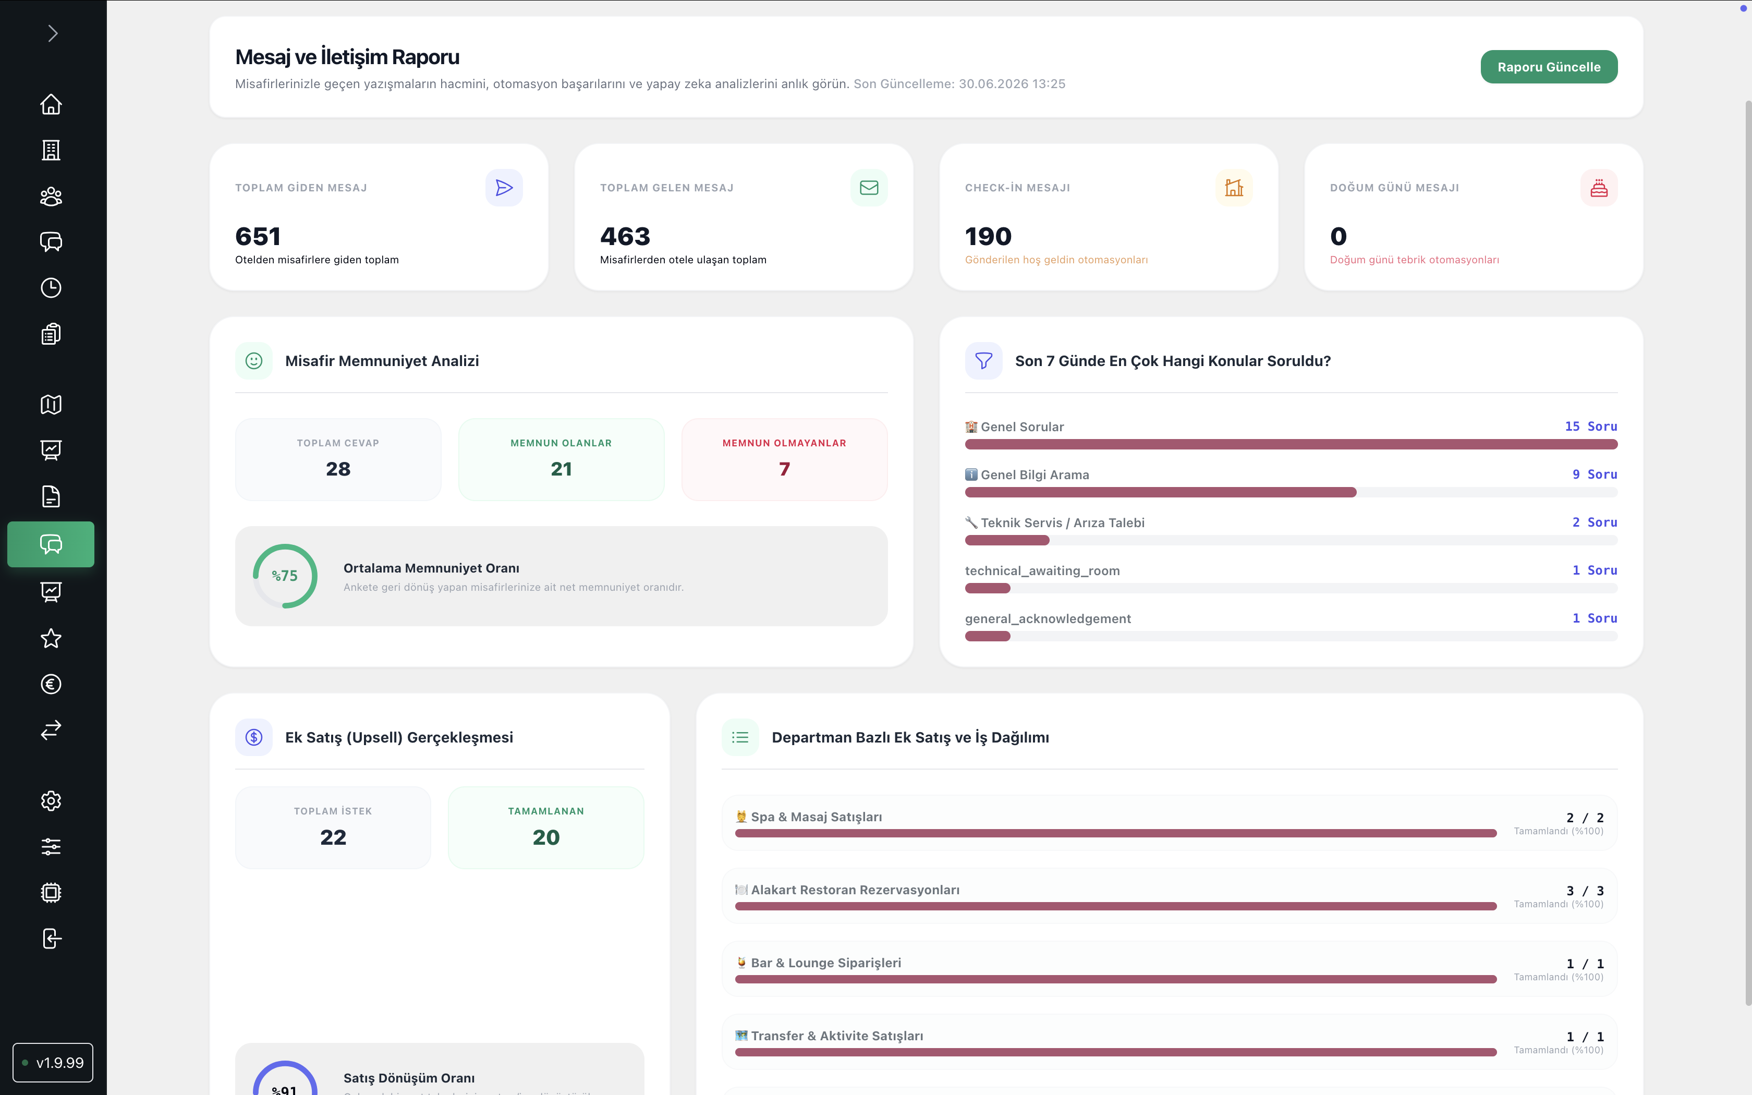Open the clock icon in sidebar

(x=51, y=287)
